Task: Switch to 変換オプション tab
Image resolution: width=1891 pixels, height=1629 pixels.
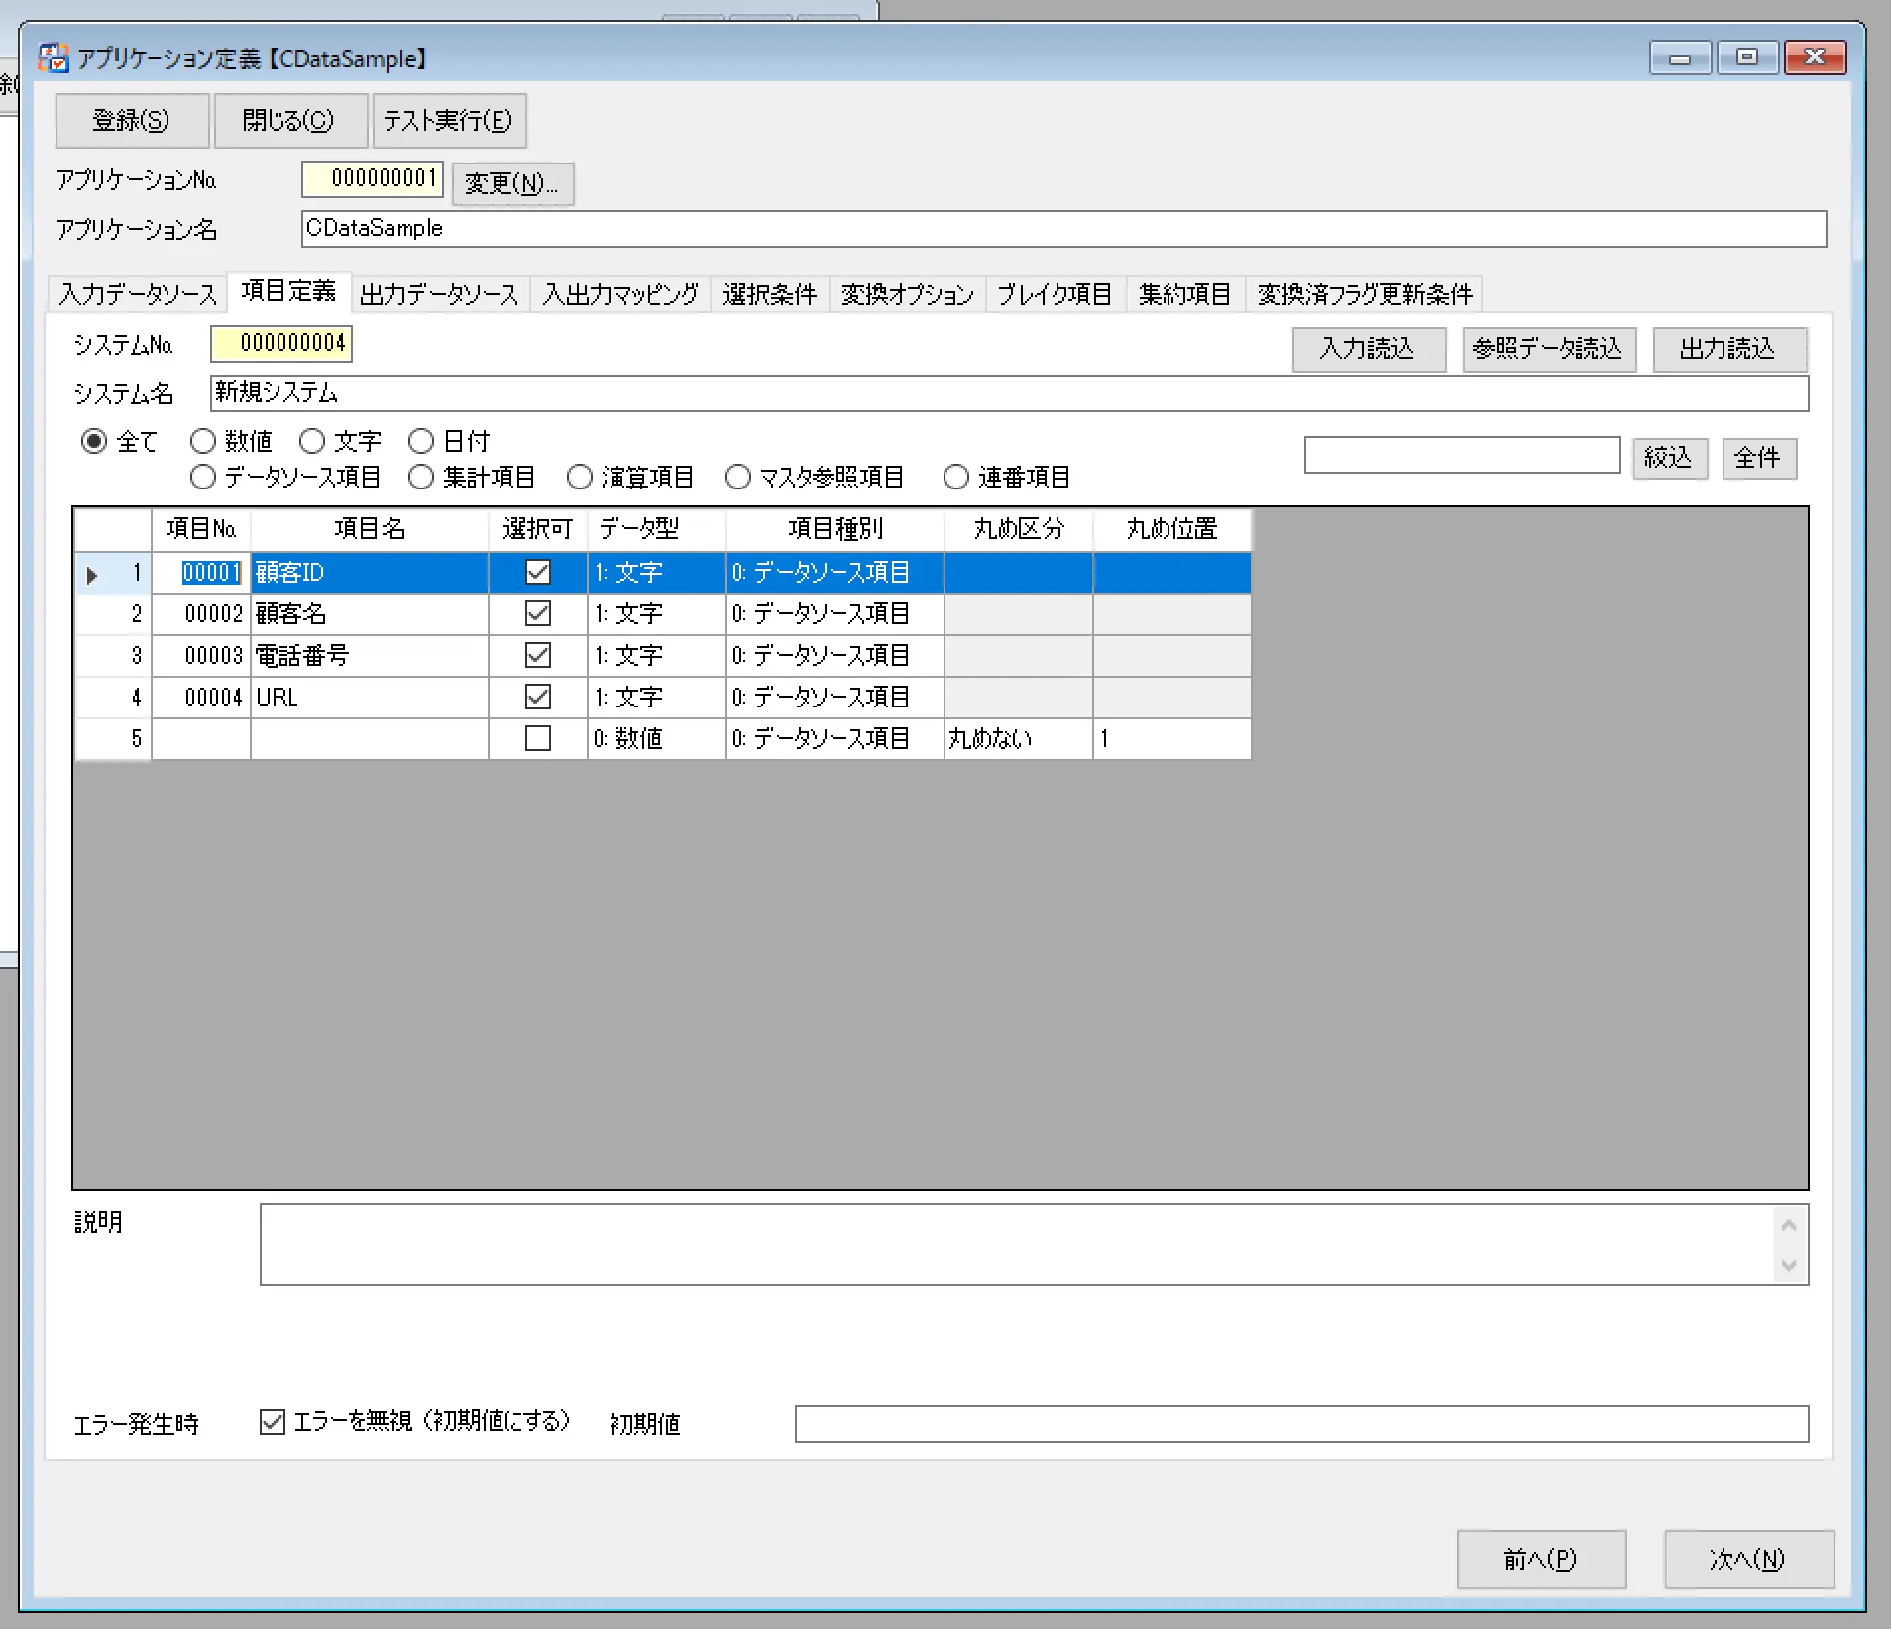Action: click(907, 294)
